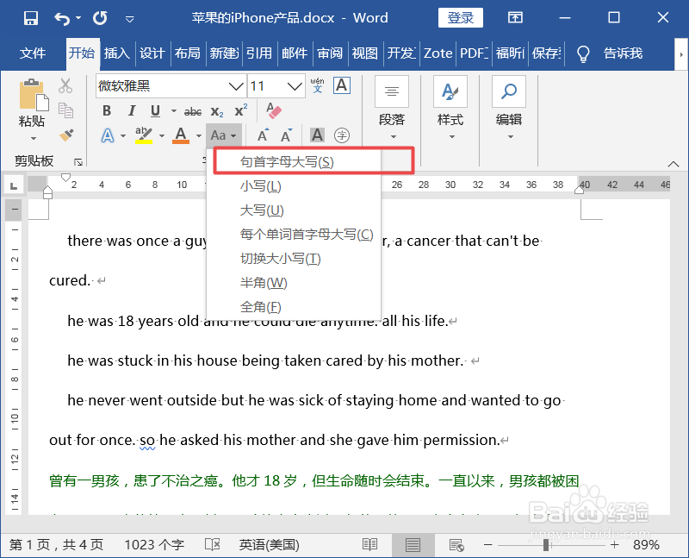Click the 告诉我 lightbulb search box
Viewport: 689px width, 558px height.
[611, 53]
